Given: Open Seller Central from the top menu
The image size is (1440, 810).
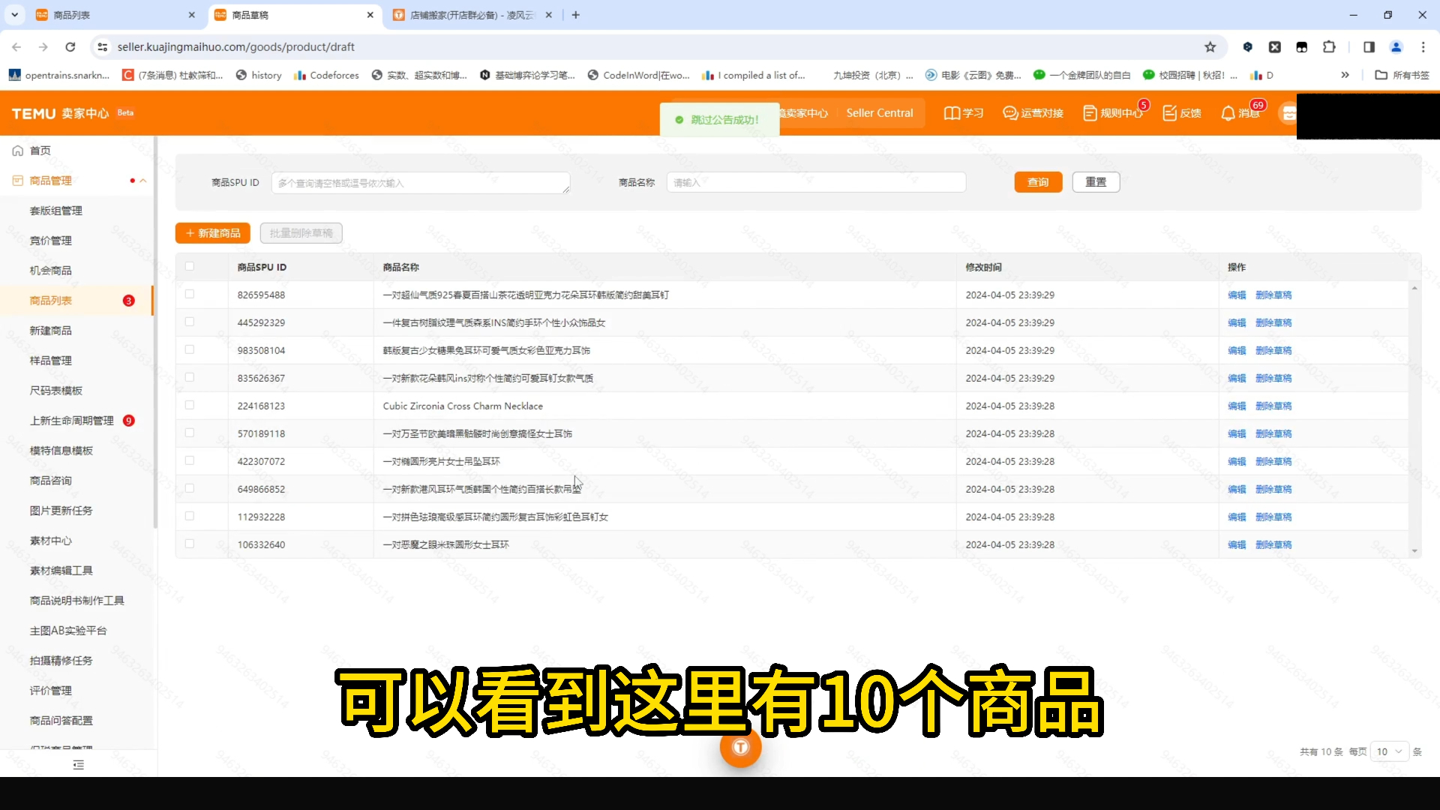Looking at the screenshot, I should click(x=879, y=112).
